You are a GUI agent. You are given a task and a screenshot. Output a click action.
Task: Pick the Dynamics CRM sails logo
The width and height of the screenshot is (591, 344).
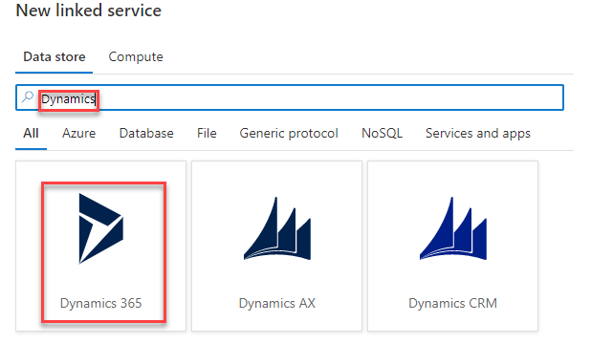[453, 228]
